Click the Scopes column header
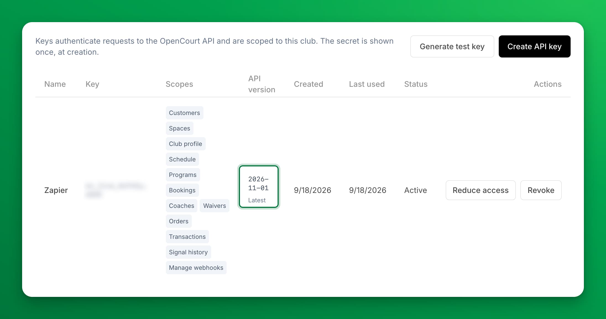Screen dimensions: 606x319 (x=179, y=84)
